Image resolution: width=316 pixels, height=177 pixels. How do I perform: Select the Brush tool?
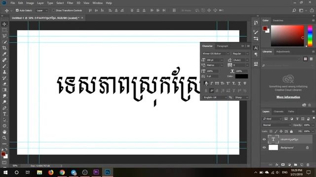4,66
